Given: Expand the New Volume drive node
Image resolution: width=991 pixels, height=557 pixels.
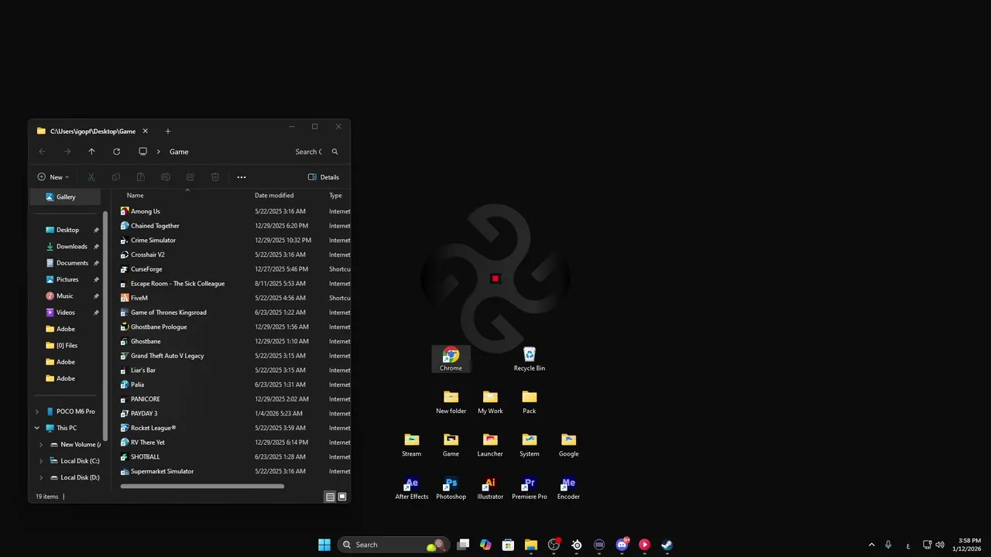Looking at the screenshot, I should click(x=41, y=445).
